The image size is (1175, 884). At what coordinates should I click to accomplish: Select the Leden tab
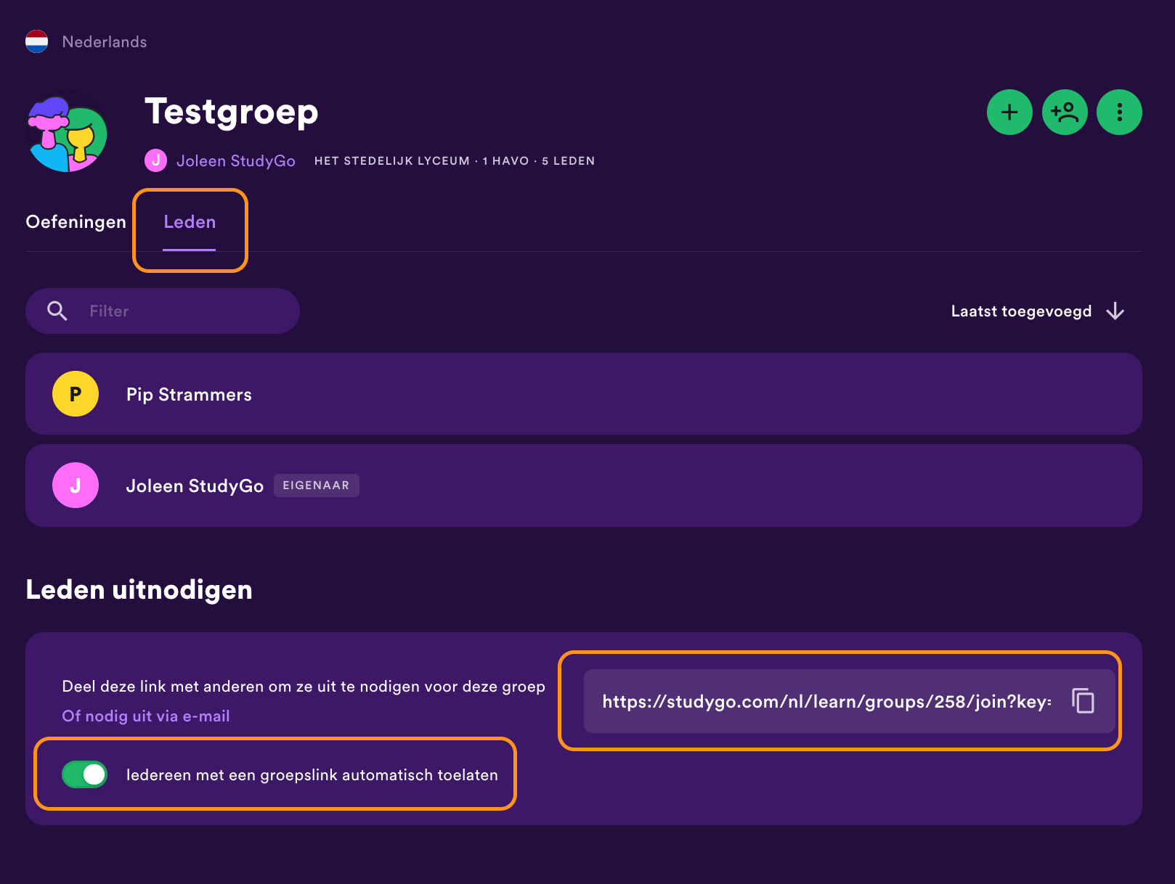pyautogui.click(x=190, y=222)
